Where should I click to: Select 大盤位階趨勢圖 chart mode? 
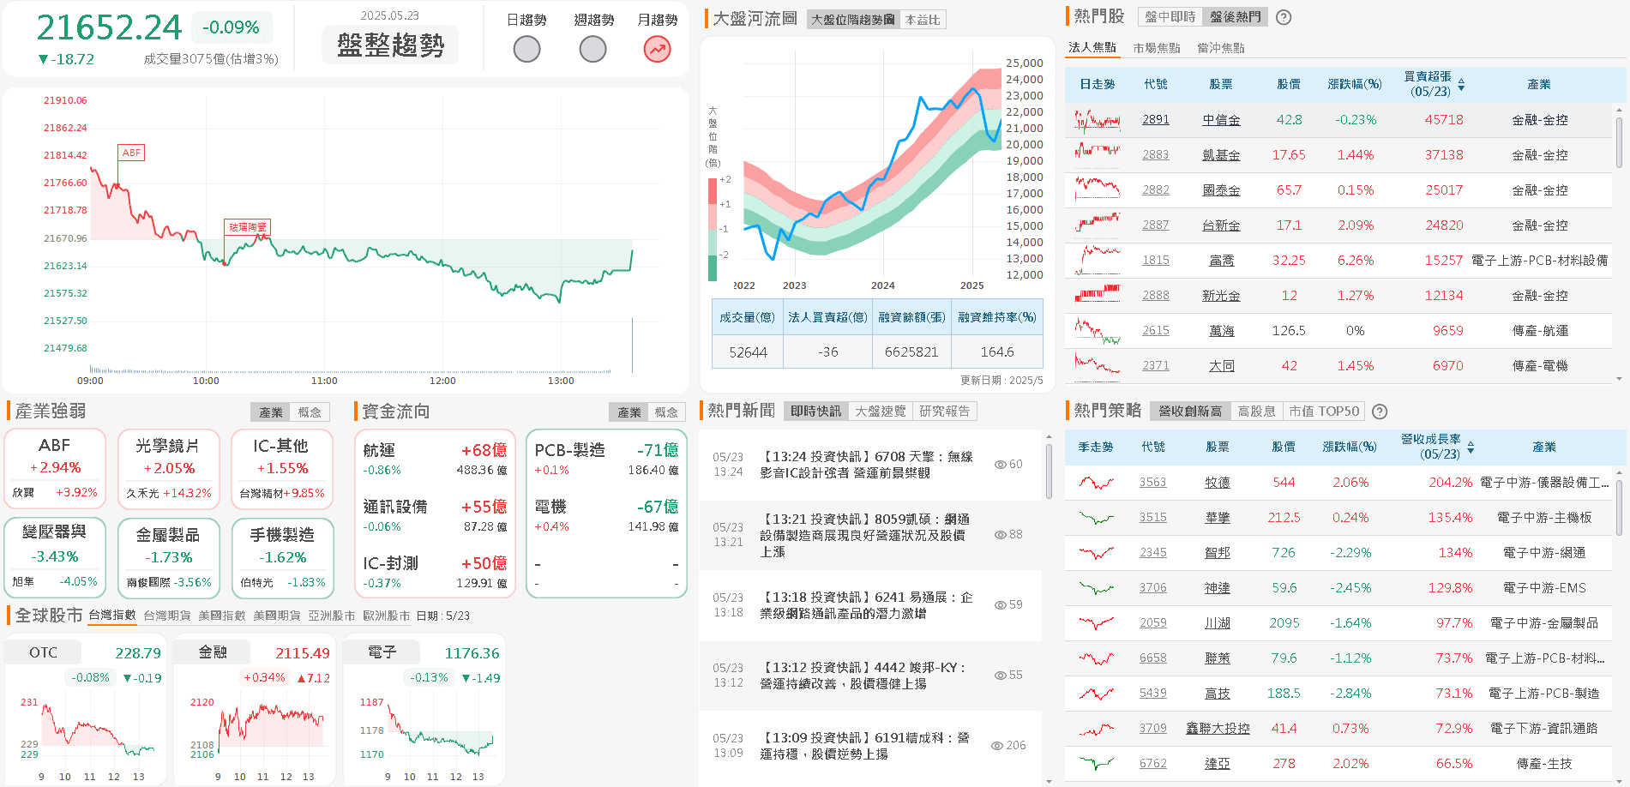852,20
